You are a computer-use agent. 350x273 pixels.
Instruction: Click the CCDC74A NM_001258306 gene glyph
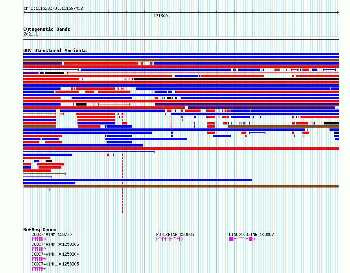pyautogui.click(x=39, y=249)
